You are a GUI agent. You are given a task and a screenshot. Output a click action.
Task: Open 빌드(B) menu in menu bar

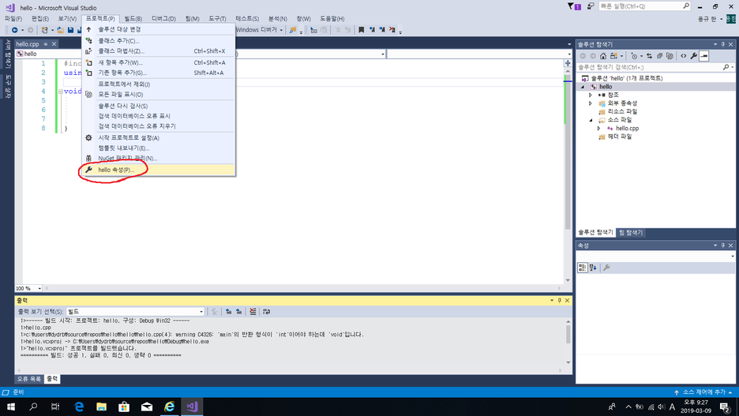click(133, 18)
